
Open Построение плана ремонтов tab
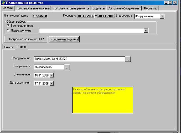coord(71,8)
